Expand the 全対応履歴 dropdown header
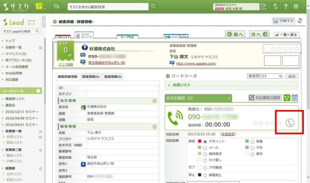 pos(198,98)
